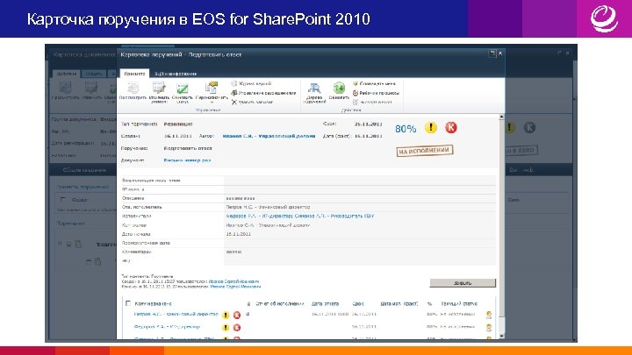Click the Удалить элемент ribbon item
The width and height of the screenshot is (632, 355).
click(252, 102)
